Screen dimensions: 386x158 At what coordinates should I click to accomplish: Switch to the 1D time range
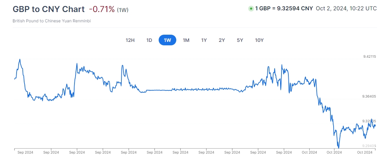(x=149, y=40)
